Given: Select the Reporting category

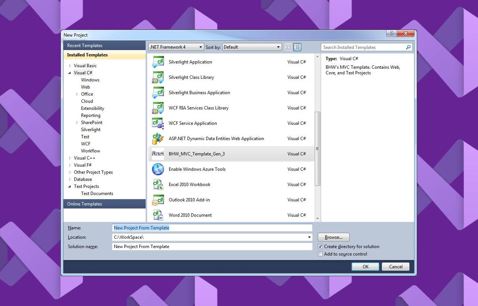Looking at the screenshot, I should click(91, 115).
